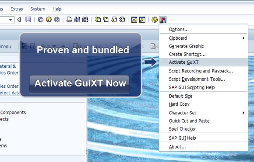254x162 pixels.
Task: Click the Previous Page icon
Action: [x=106, y=20]
